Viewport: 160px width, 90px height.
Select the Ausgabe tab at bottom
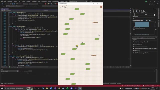tap(119, 83)
